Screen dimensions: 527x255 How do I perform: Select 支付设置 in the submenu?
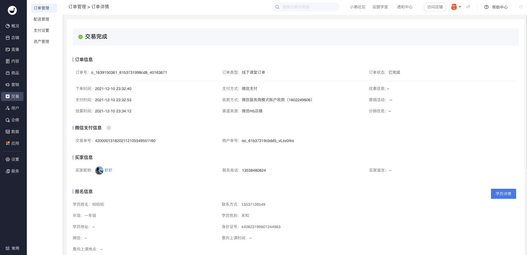(x=41, y=30)
